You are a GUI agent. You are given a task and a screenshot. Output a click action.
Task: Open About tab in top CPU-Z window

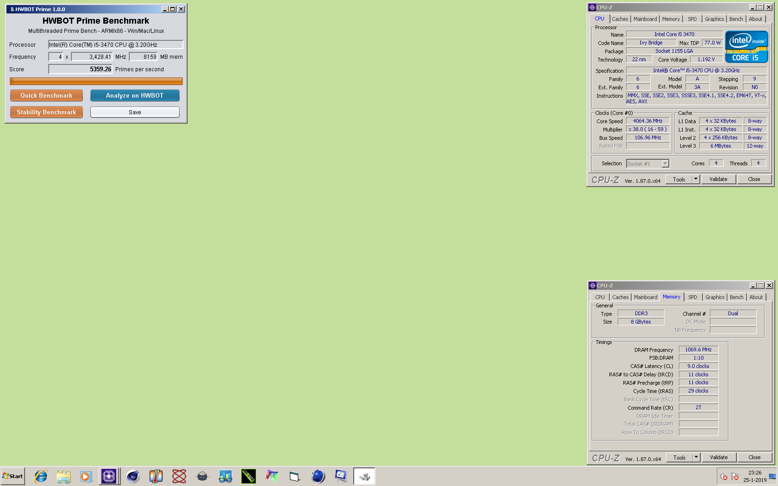[x=756, y=19]
